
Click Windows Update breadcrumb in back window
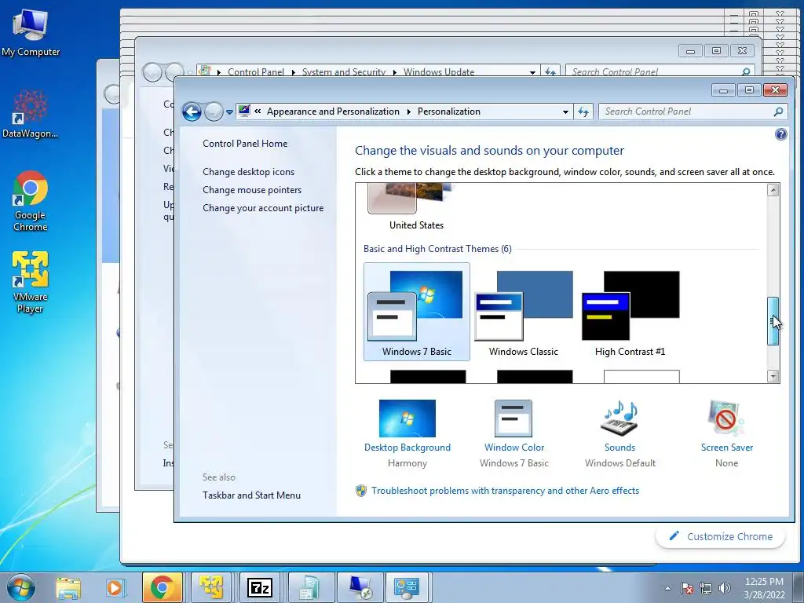tap(438, 71)
